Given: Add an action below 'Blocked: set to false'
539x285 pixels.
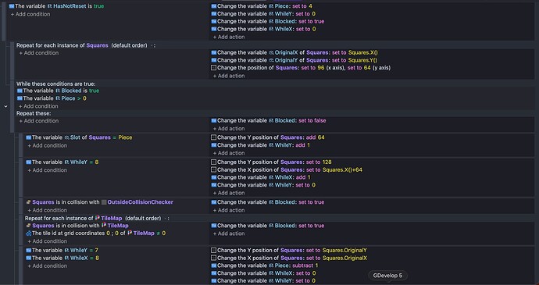Looking at the screenshot, I should pyautogui.click(x=229, y=129).
